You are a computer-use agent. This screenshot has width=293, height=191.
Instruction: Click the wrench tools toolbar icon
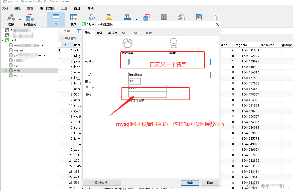pos(127,17)
